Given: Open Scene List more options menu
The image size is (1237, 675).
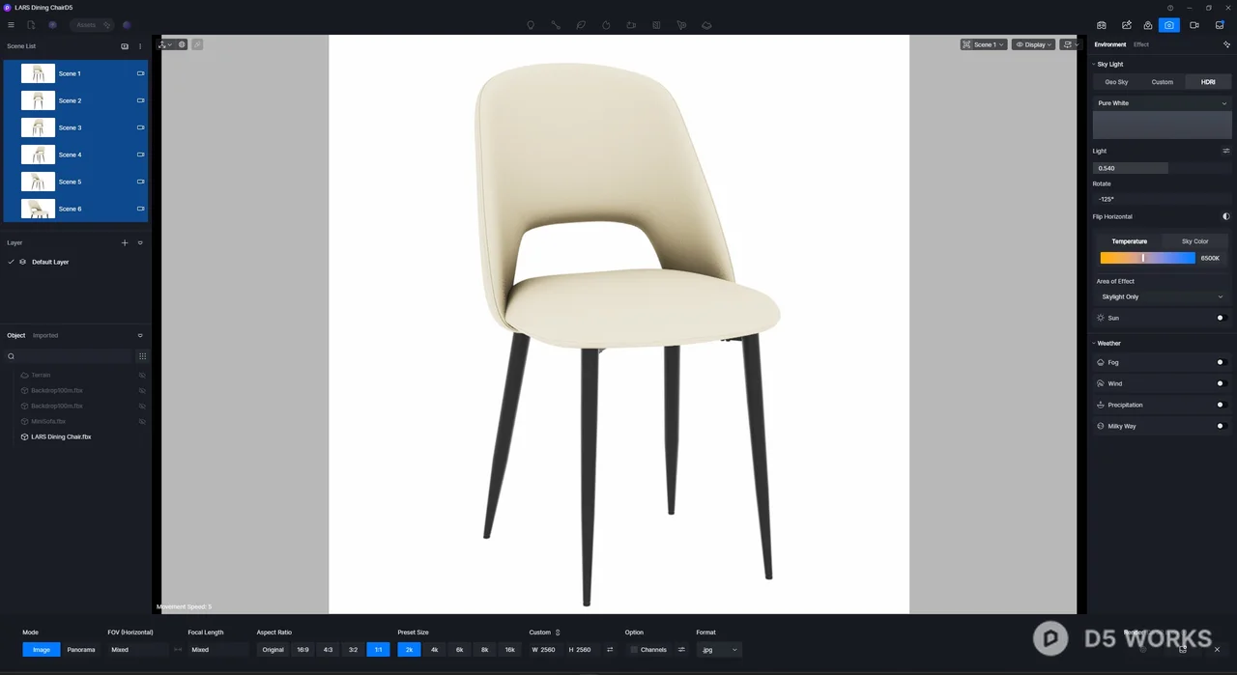Looking at the screenshot, I should 140,46.
